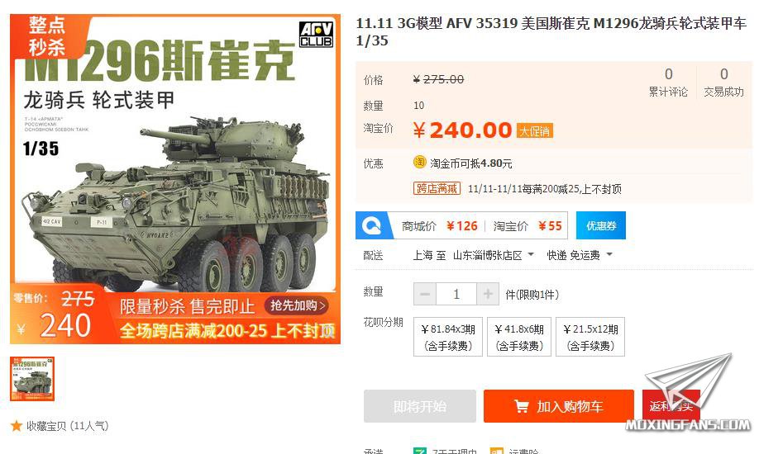Open the 交易成功 transactions count

(723, 83)
